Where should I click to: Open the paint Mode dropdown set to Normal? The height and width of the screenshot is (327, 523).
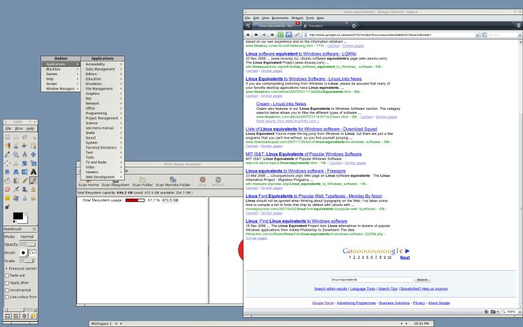tap(27, 237)
